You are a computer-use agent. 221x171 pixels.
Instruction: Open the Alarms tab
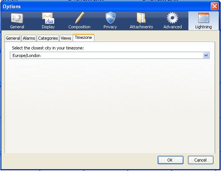(29, 38)
